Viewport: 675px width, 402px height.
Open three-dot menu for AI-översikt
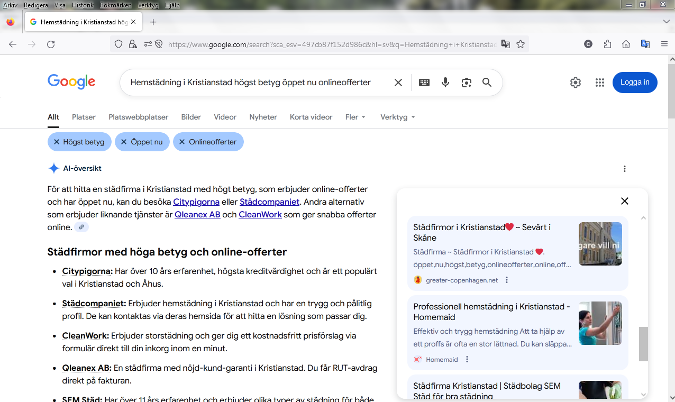click(625, 169)
